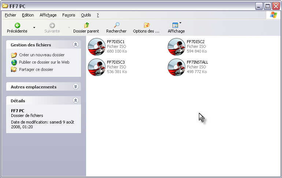Open the Outils menu
This screenshot has height=178, width=282.
coord(86,15)
